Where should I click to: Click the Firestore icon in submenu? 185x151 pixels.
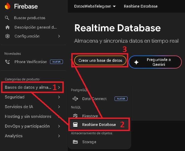pos(75,116)
